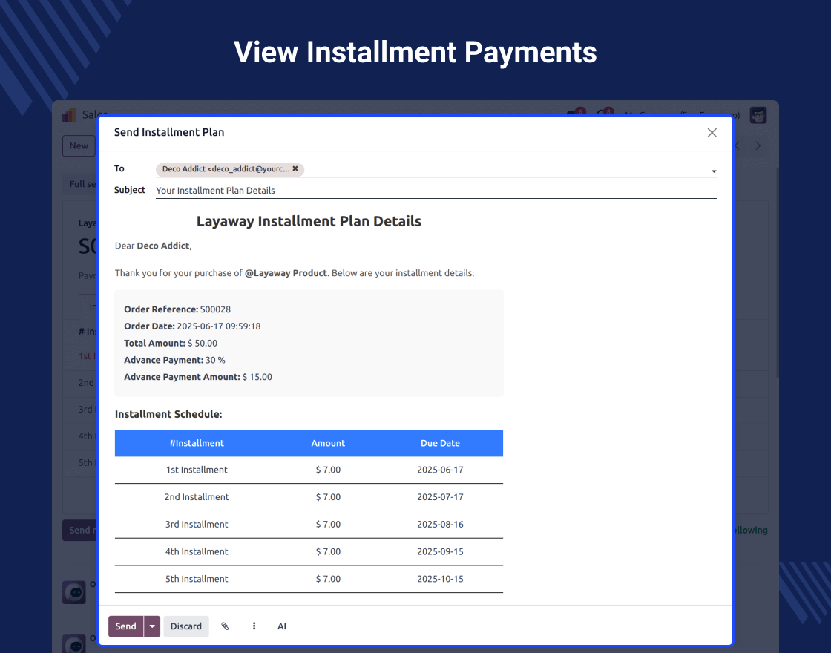Go to previous record arrow in background
831x653 pixels.
point(738,145)
